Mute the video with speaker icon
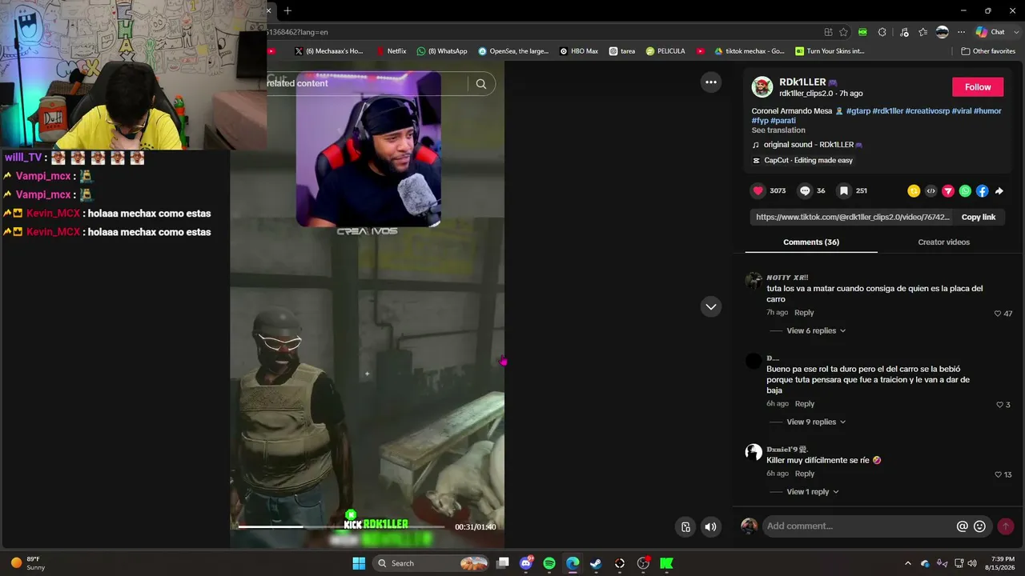The width and height of the screenshot is (1025, 576). pyautogui.click(x=710, y=526)
